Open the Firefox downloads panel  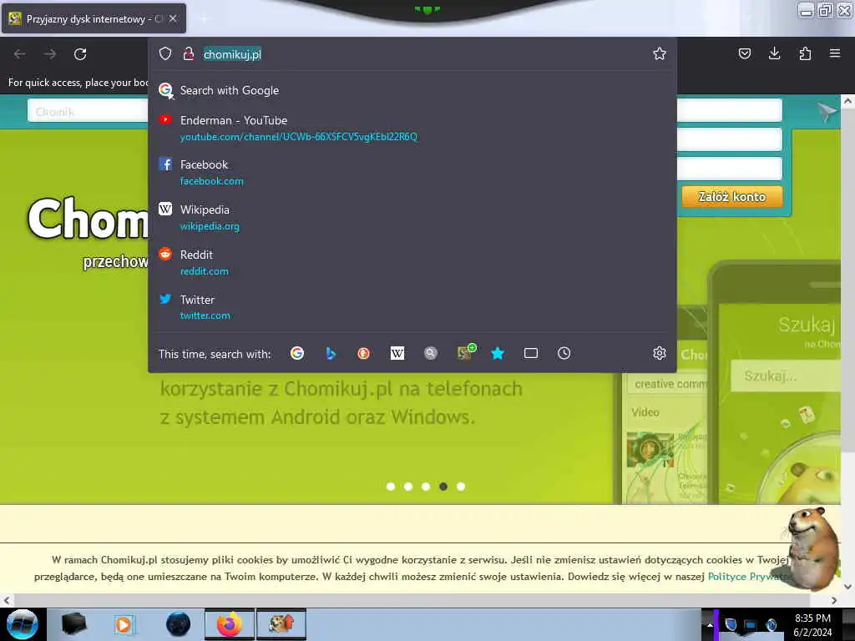click(774, 53)
